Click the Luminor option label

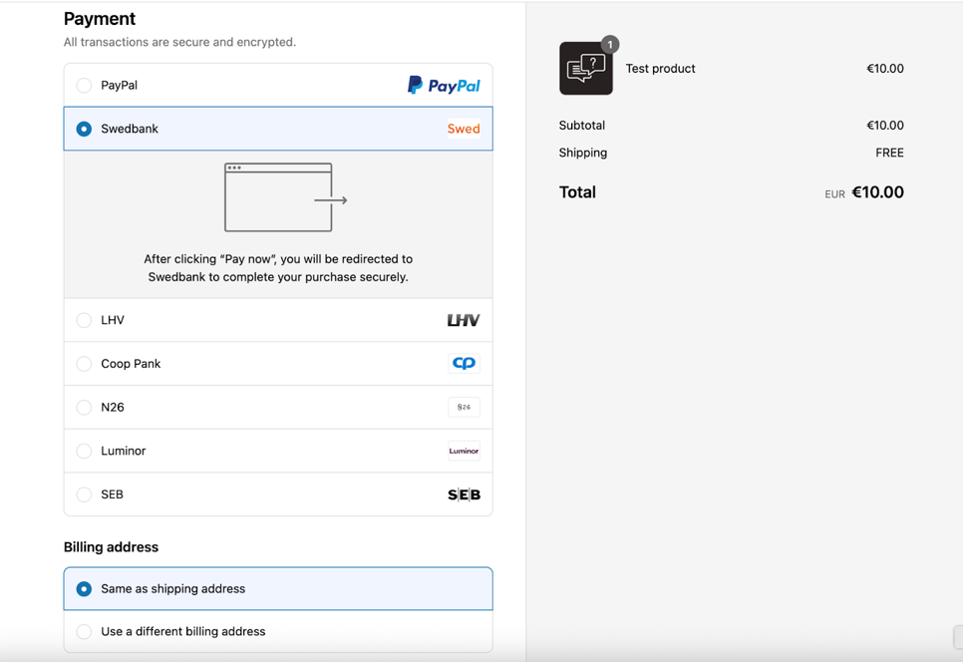124,451
